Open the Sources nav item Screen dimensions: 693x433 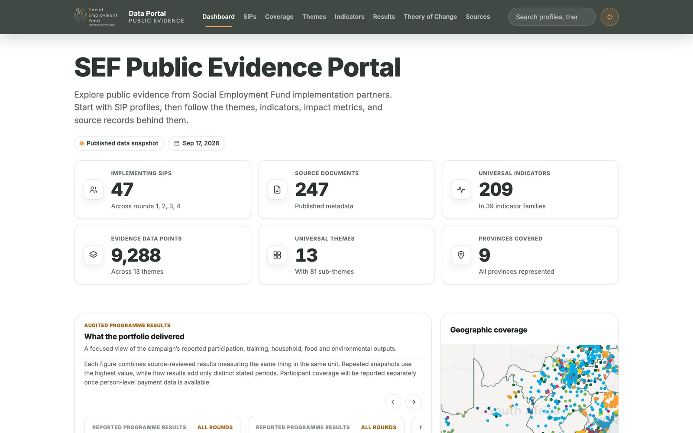coord(478,17)
